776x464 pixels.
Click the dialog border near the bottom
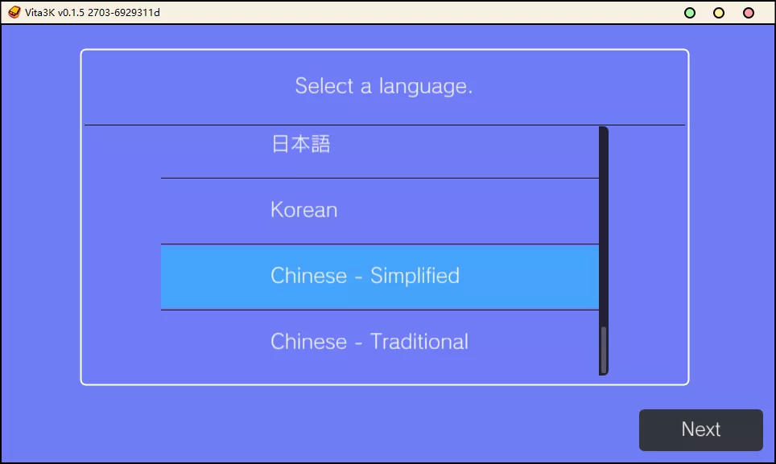click(385, 384)
